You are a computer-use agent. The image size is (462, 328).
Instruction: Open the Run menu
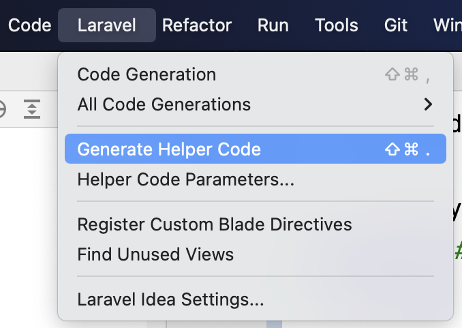(273, 25)
